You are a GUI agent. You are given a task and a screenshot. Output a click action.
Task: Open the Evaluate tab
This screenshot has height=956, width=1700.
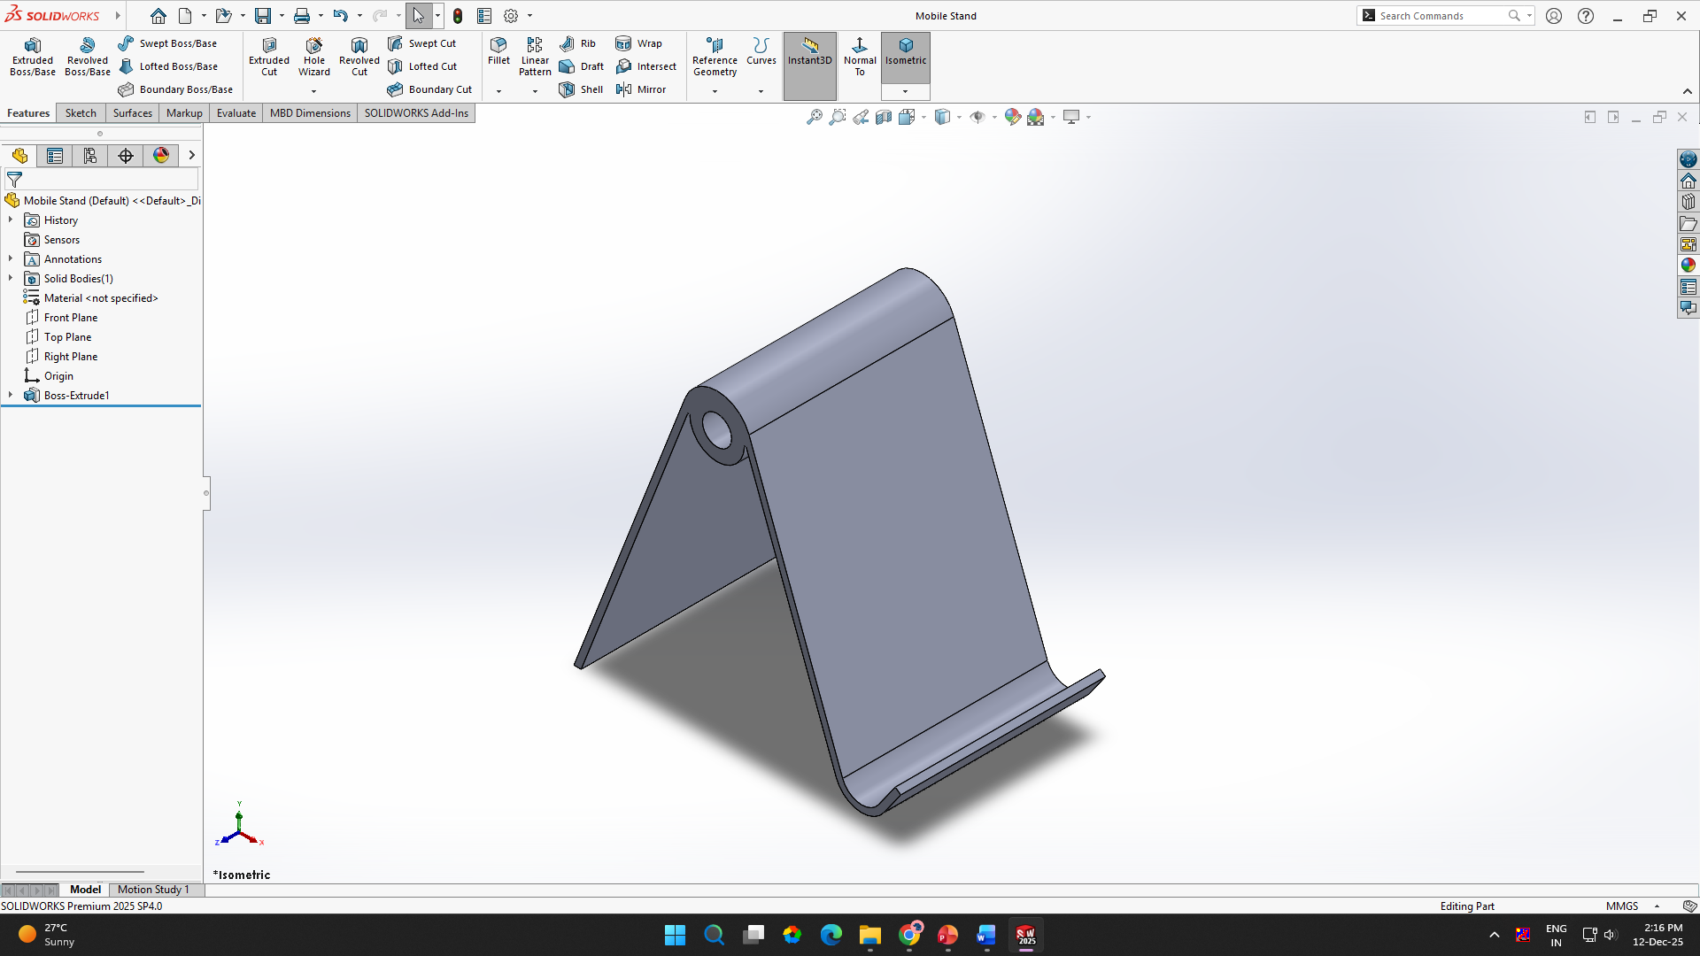(x=236, y=113)
